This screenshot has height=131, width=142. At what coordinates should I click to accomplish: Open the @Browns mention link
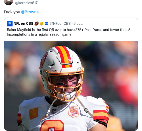30,12
